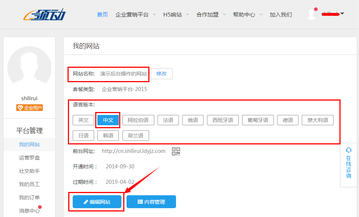Open 运营罗盘 from the sidebar
359x217 pixels.
29,157
